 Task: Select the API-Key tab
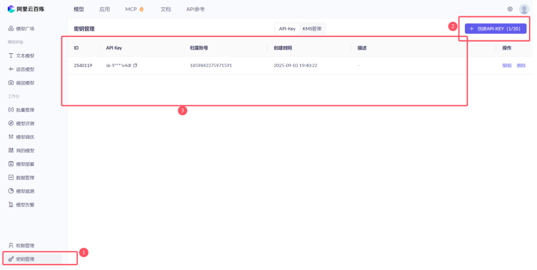click(287, 29)
